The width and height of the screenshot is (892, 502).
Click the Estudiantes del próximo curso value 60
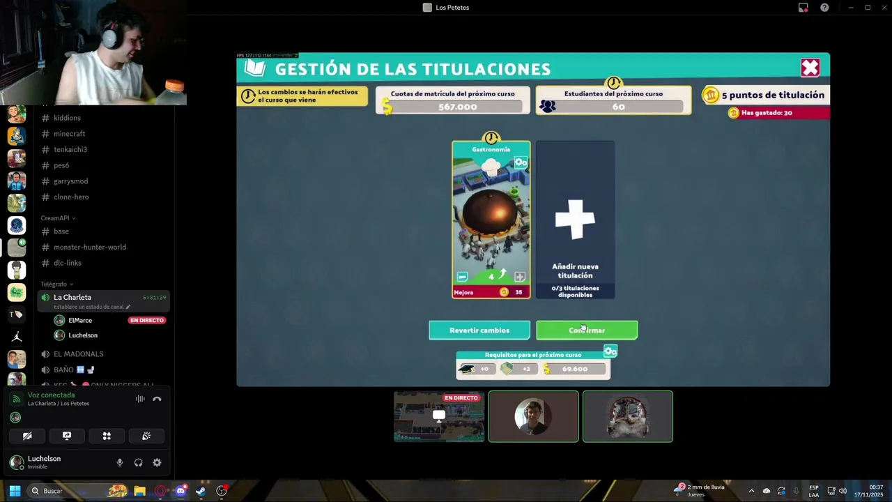[x=619, y=107]
